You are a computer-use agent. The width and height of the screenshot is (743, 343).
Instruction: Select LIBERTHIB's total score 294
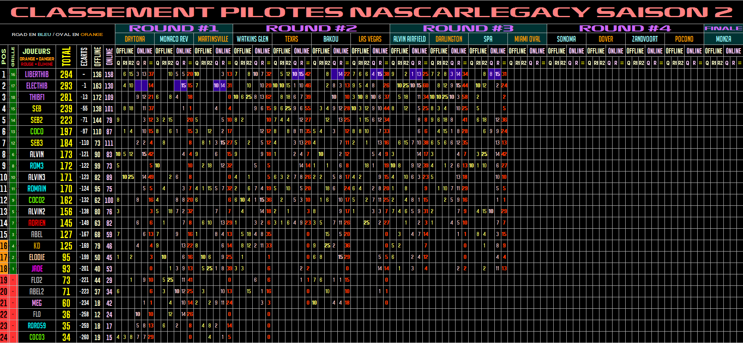(66, 74)
